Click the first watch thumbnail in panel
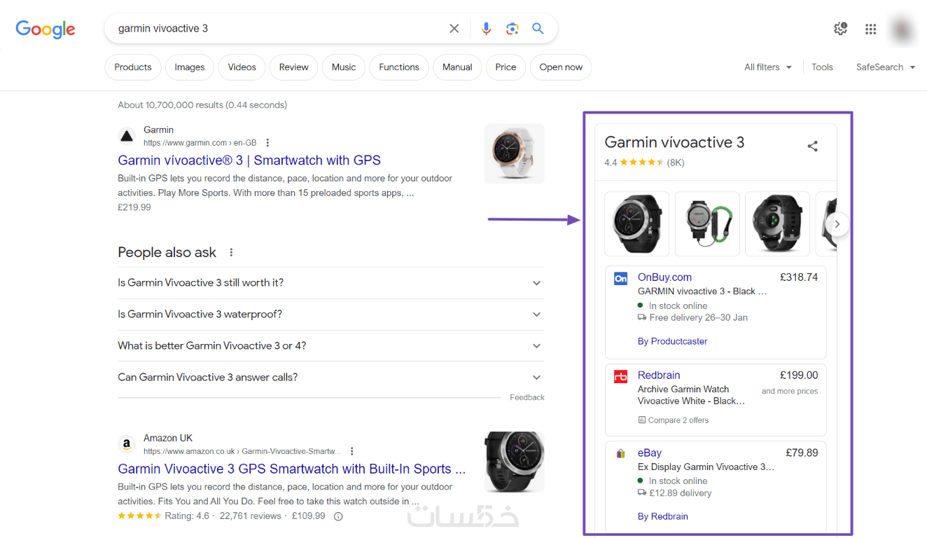The image size is (927, 538). (x=636, y=224)
